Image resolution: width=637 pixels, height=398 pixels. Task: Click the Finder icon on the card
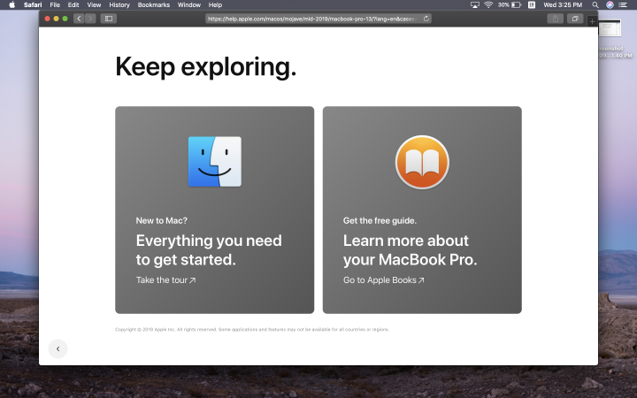point(214,162)
